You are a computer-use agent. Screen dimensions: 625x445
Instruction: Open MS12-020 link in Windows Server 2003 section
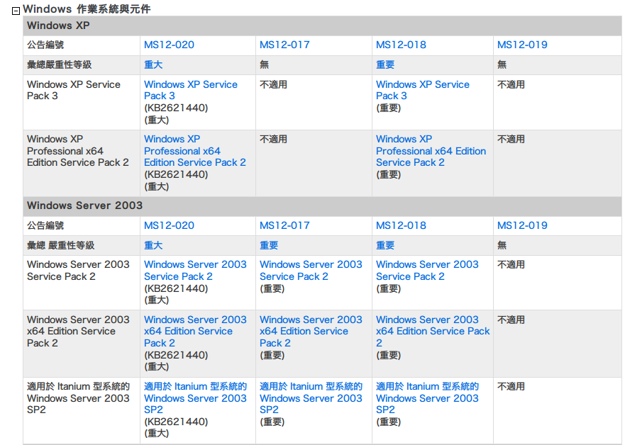pyautogui.click(x=169, y=225)
